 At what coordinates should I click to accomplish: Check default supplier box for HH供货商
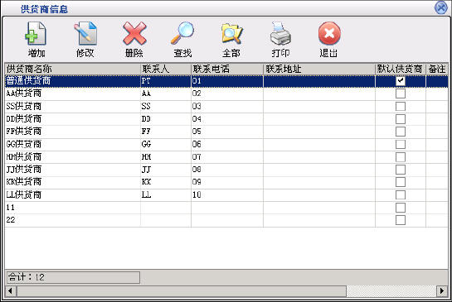401,157
